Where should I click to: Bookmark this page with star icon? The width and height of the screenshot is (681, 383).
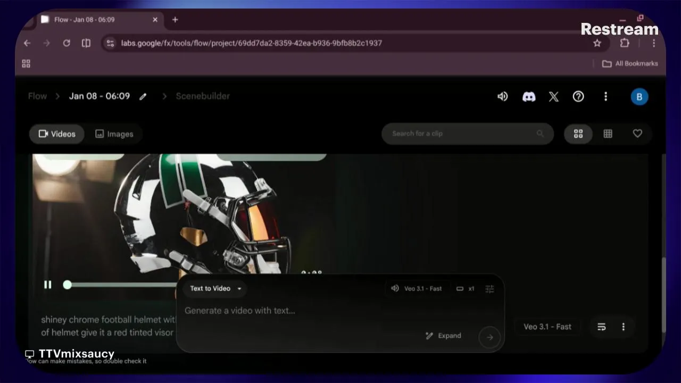[597, 43]
